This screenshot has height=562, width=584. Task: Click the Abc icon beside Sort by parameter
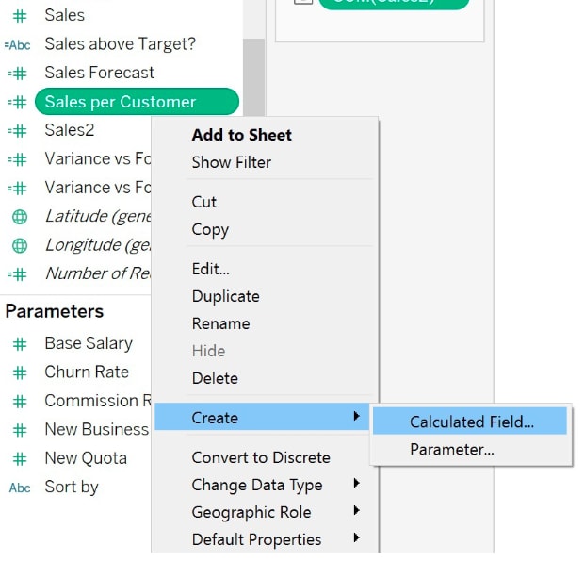[x=19, y=488]
